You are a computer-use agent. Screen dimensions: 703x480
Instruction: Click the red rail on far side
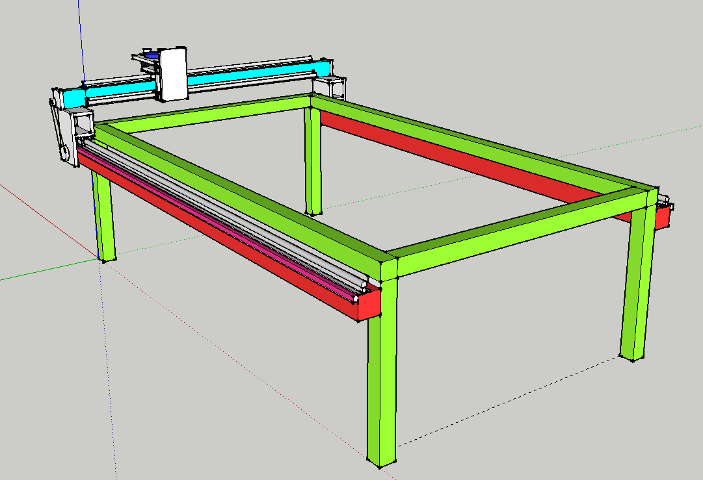click(x=455, y=156)
